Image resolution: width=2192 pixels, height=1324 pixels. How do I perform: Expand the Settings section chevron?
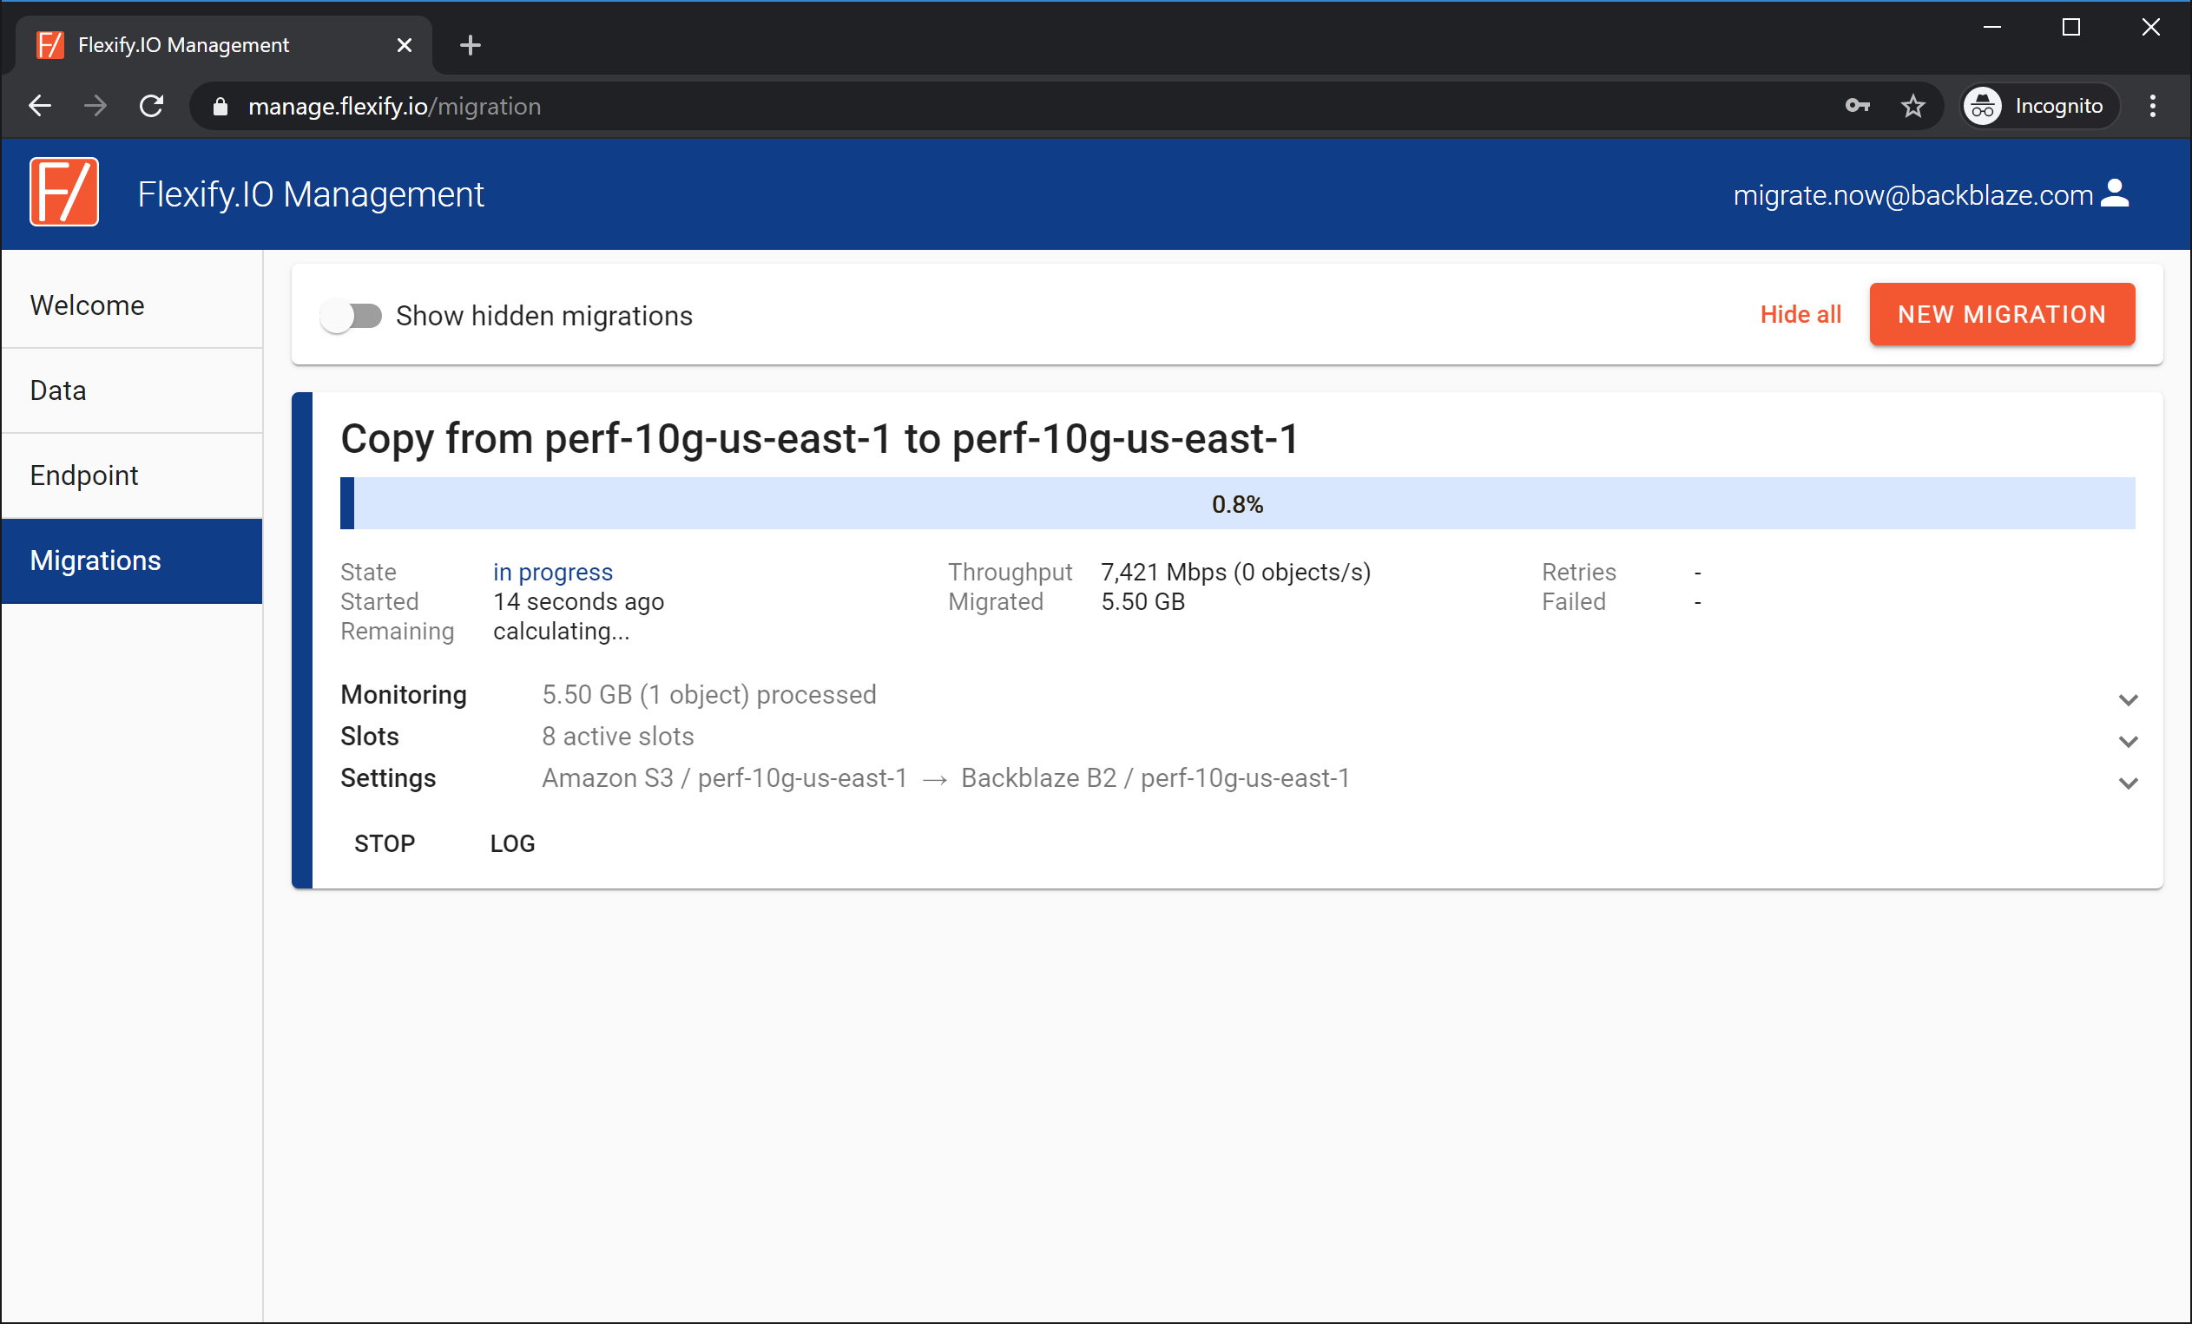pyautogui.click(x=2128, y=783)
